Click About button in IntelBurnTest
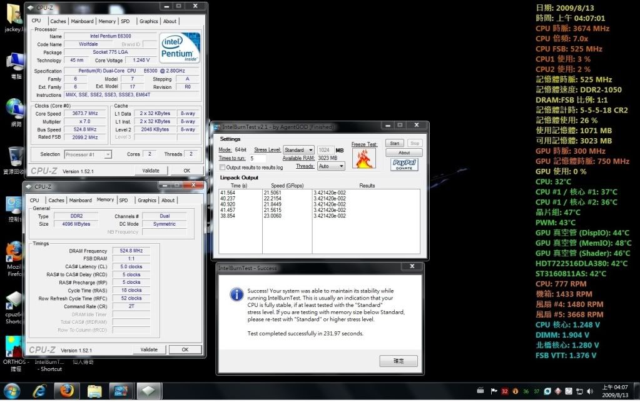This screenshot has height=402, width=640. 404,153
